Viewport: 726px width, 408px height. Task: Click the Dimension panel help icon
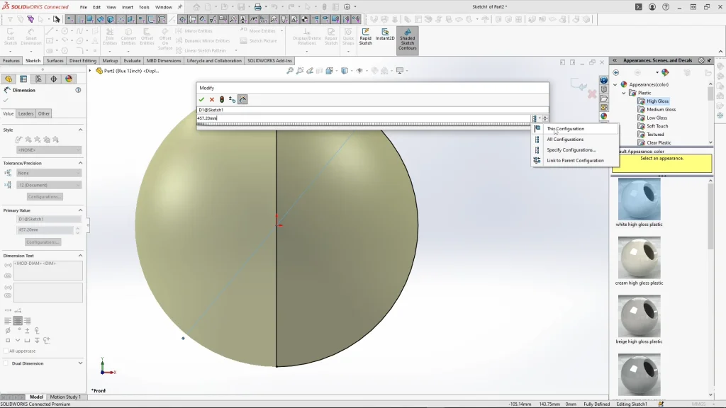coord(78,91)
